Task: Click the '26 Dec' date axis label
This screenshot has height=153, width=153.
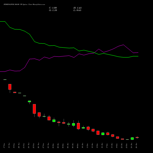Action: 136,146
